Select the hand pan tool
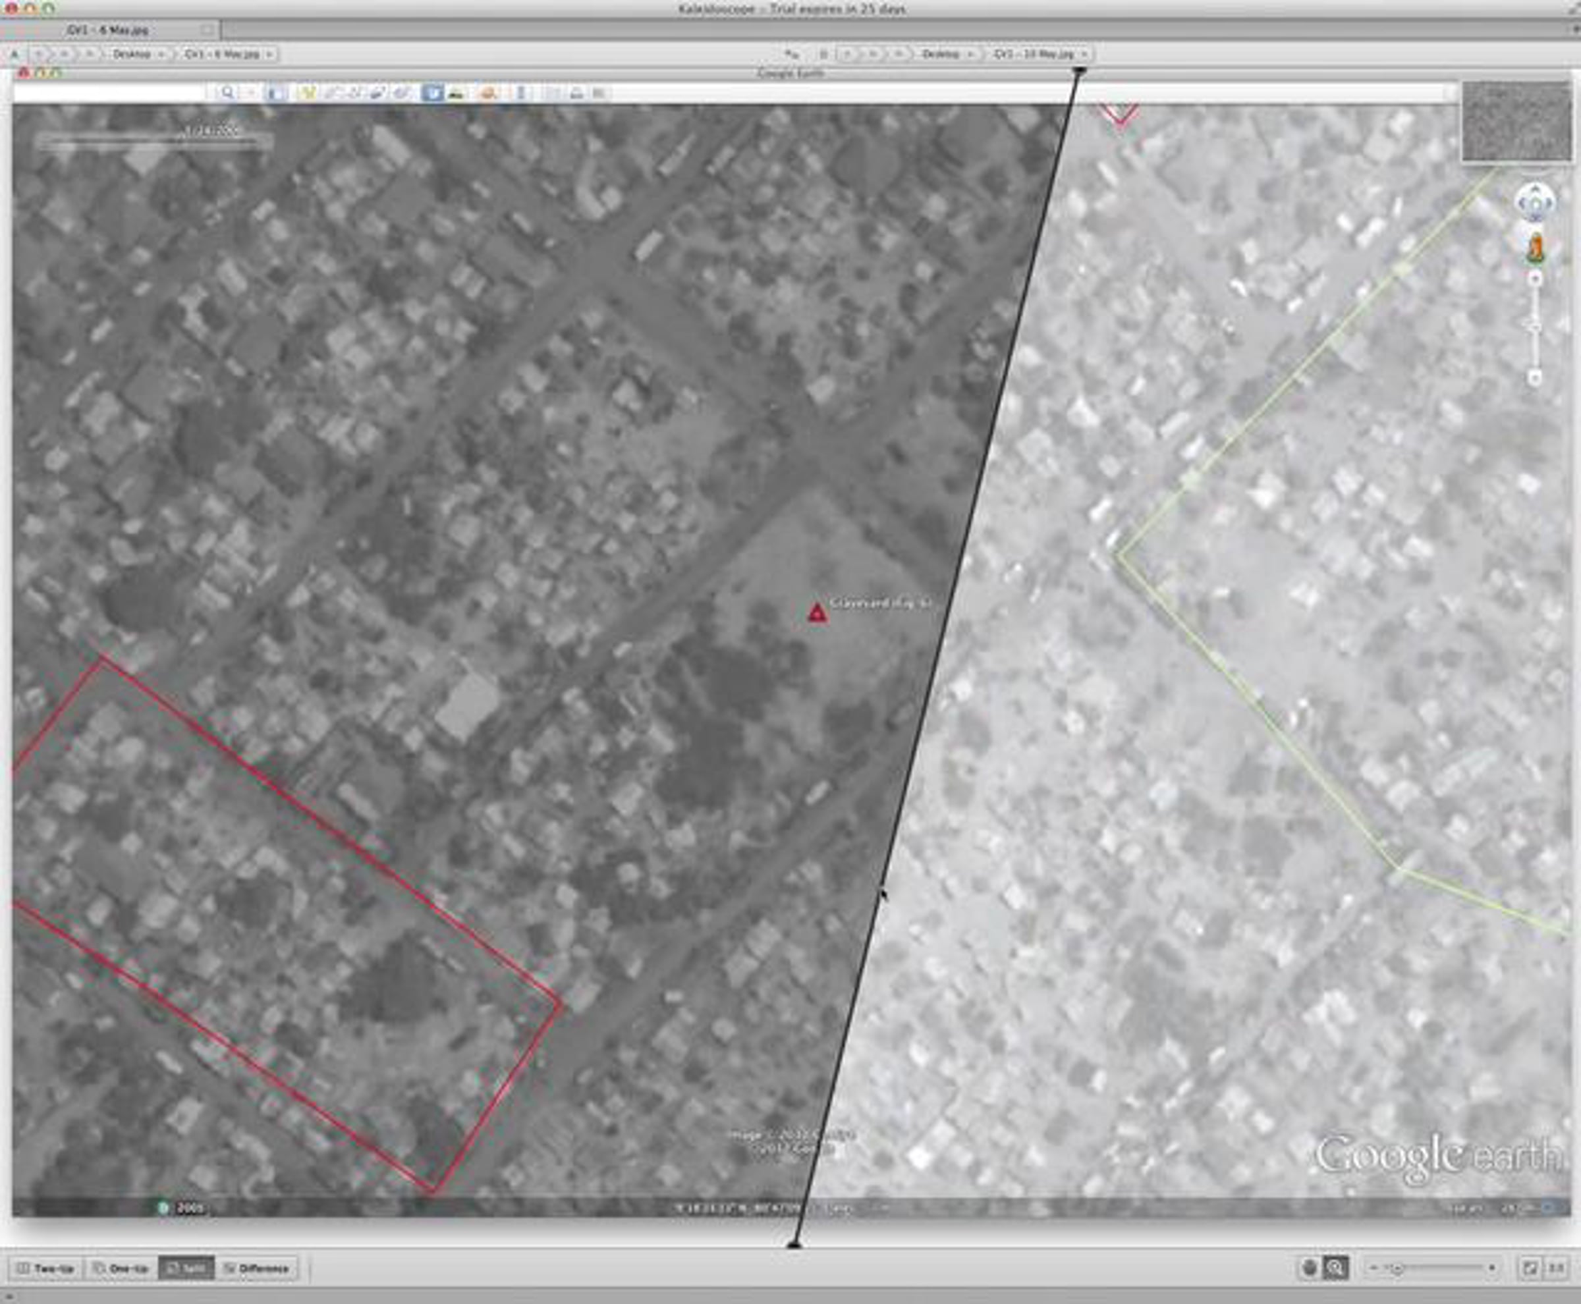This screenshot has height=1304, width=1581. coord(1310,1268)
